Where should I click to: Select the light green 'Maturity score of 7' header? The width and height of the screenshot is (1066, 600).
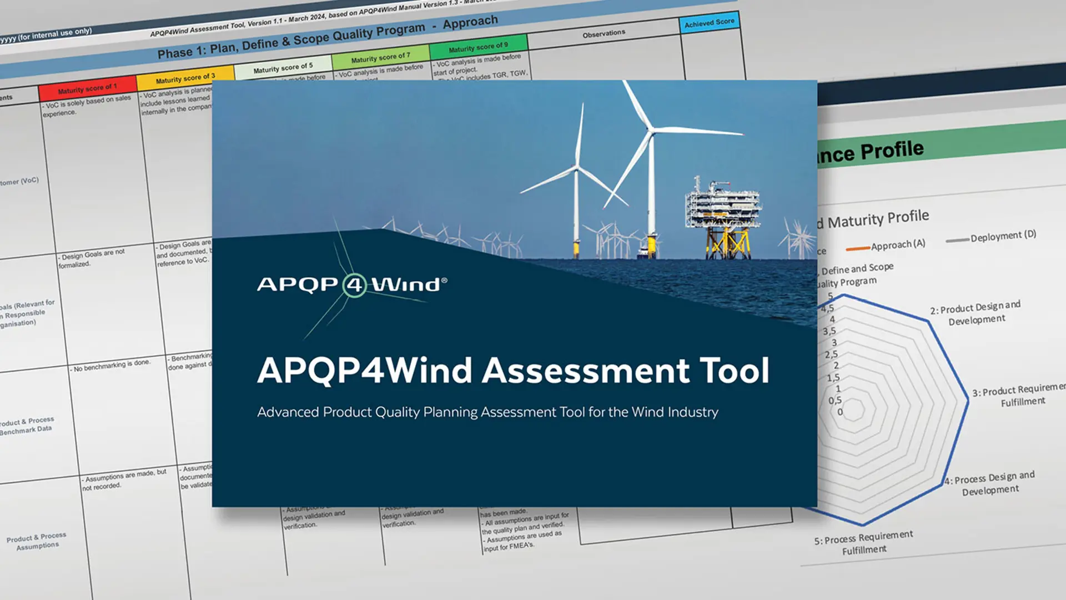tap(381, 57)
